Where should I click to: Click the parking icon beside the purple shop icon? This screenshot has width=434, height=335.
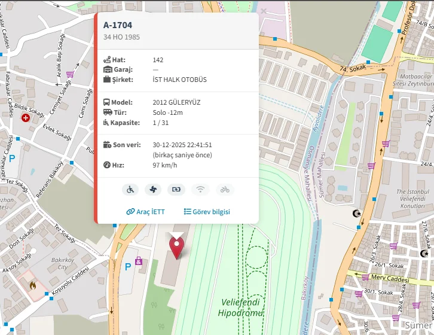[x=127, y=267]
